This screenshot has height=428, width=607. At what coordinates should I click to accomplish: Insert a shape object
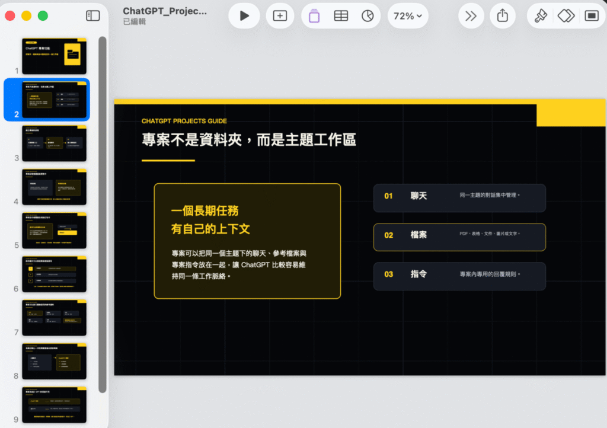pos(314,16)
